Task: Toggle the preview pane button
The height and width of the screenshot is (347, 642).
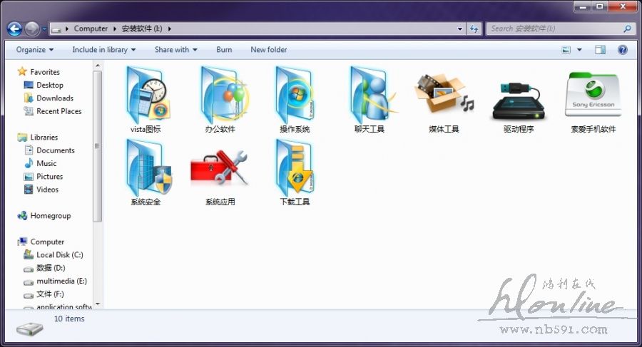Action: tap(600, 50)
